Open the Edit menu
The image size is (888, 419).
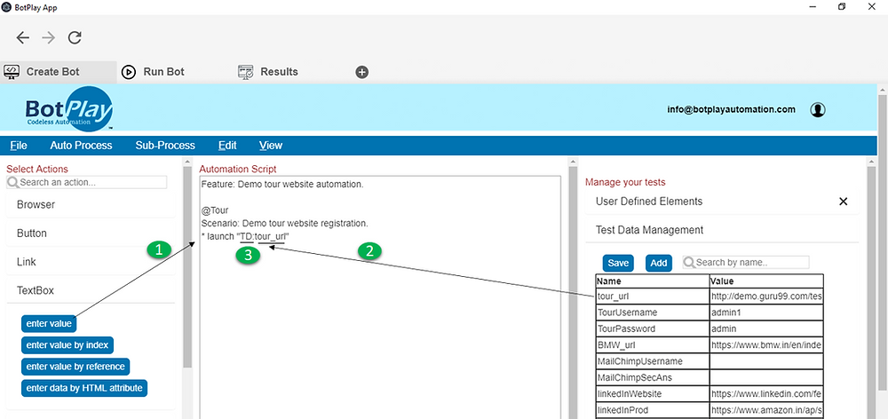[x=227, y=146]
